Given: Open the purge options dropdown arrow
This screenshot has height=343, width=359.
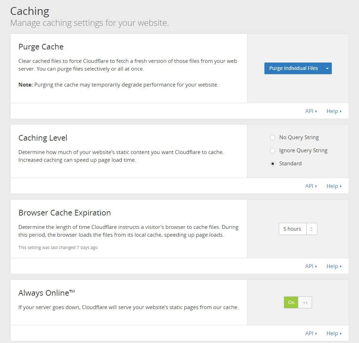Looking at the screenshot, I should click(x=327, y=68).
